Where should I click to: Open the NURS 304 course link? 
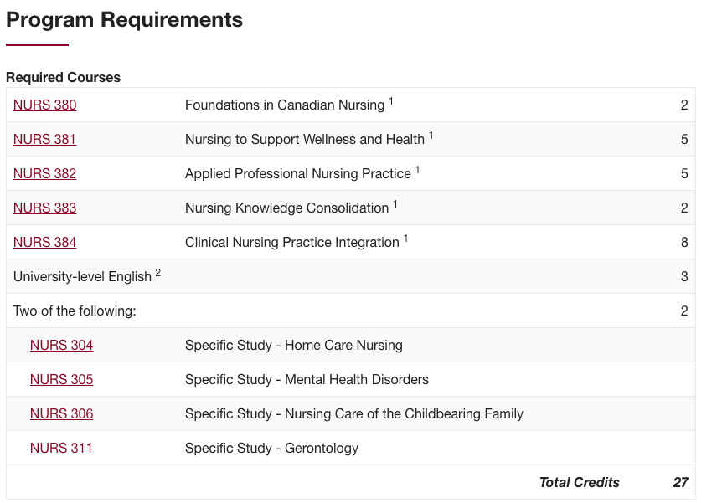coord(62,345)
